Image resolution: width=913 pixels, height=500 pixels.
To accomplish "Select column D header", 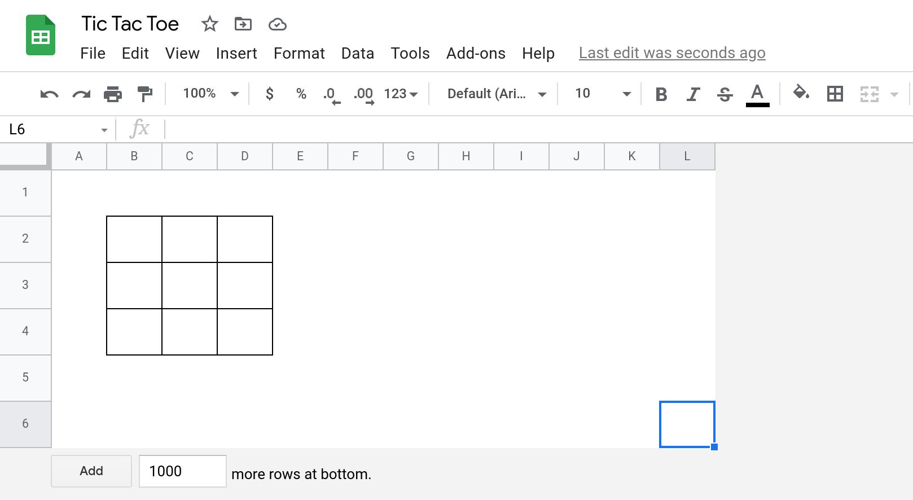I will point(245,156).
